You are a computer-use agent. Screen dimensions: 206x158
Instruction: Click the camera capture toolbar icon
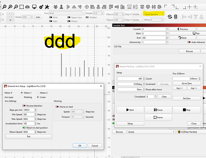coord(27,7)
